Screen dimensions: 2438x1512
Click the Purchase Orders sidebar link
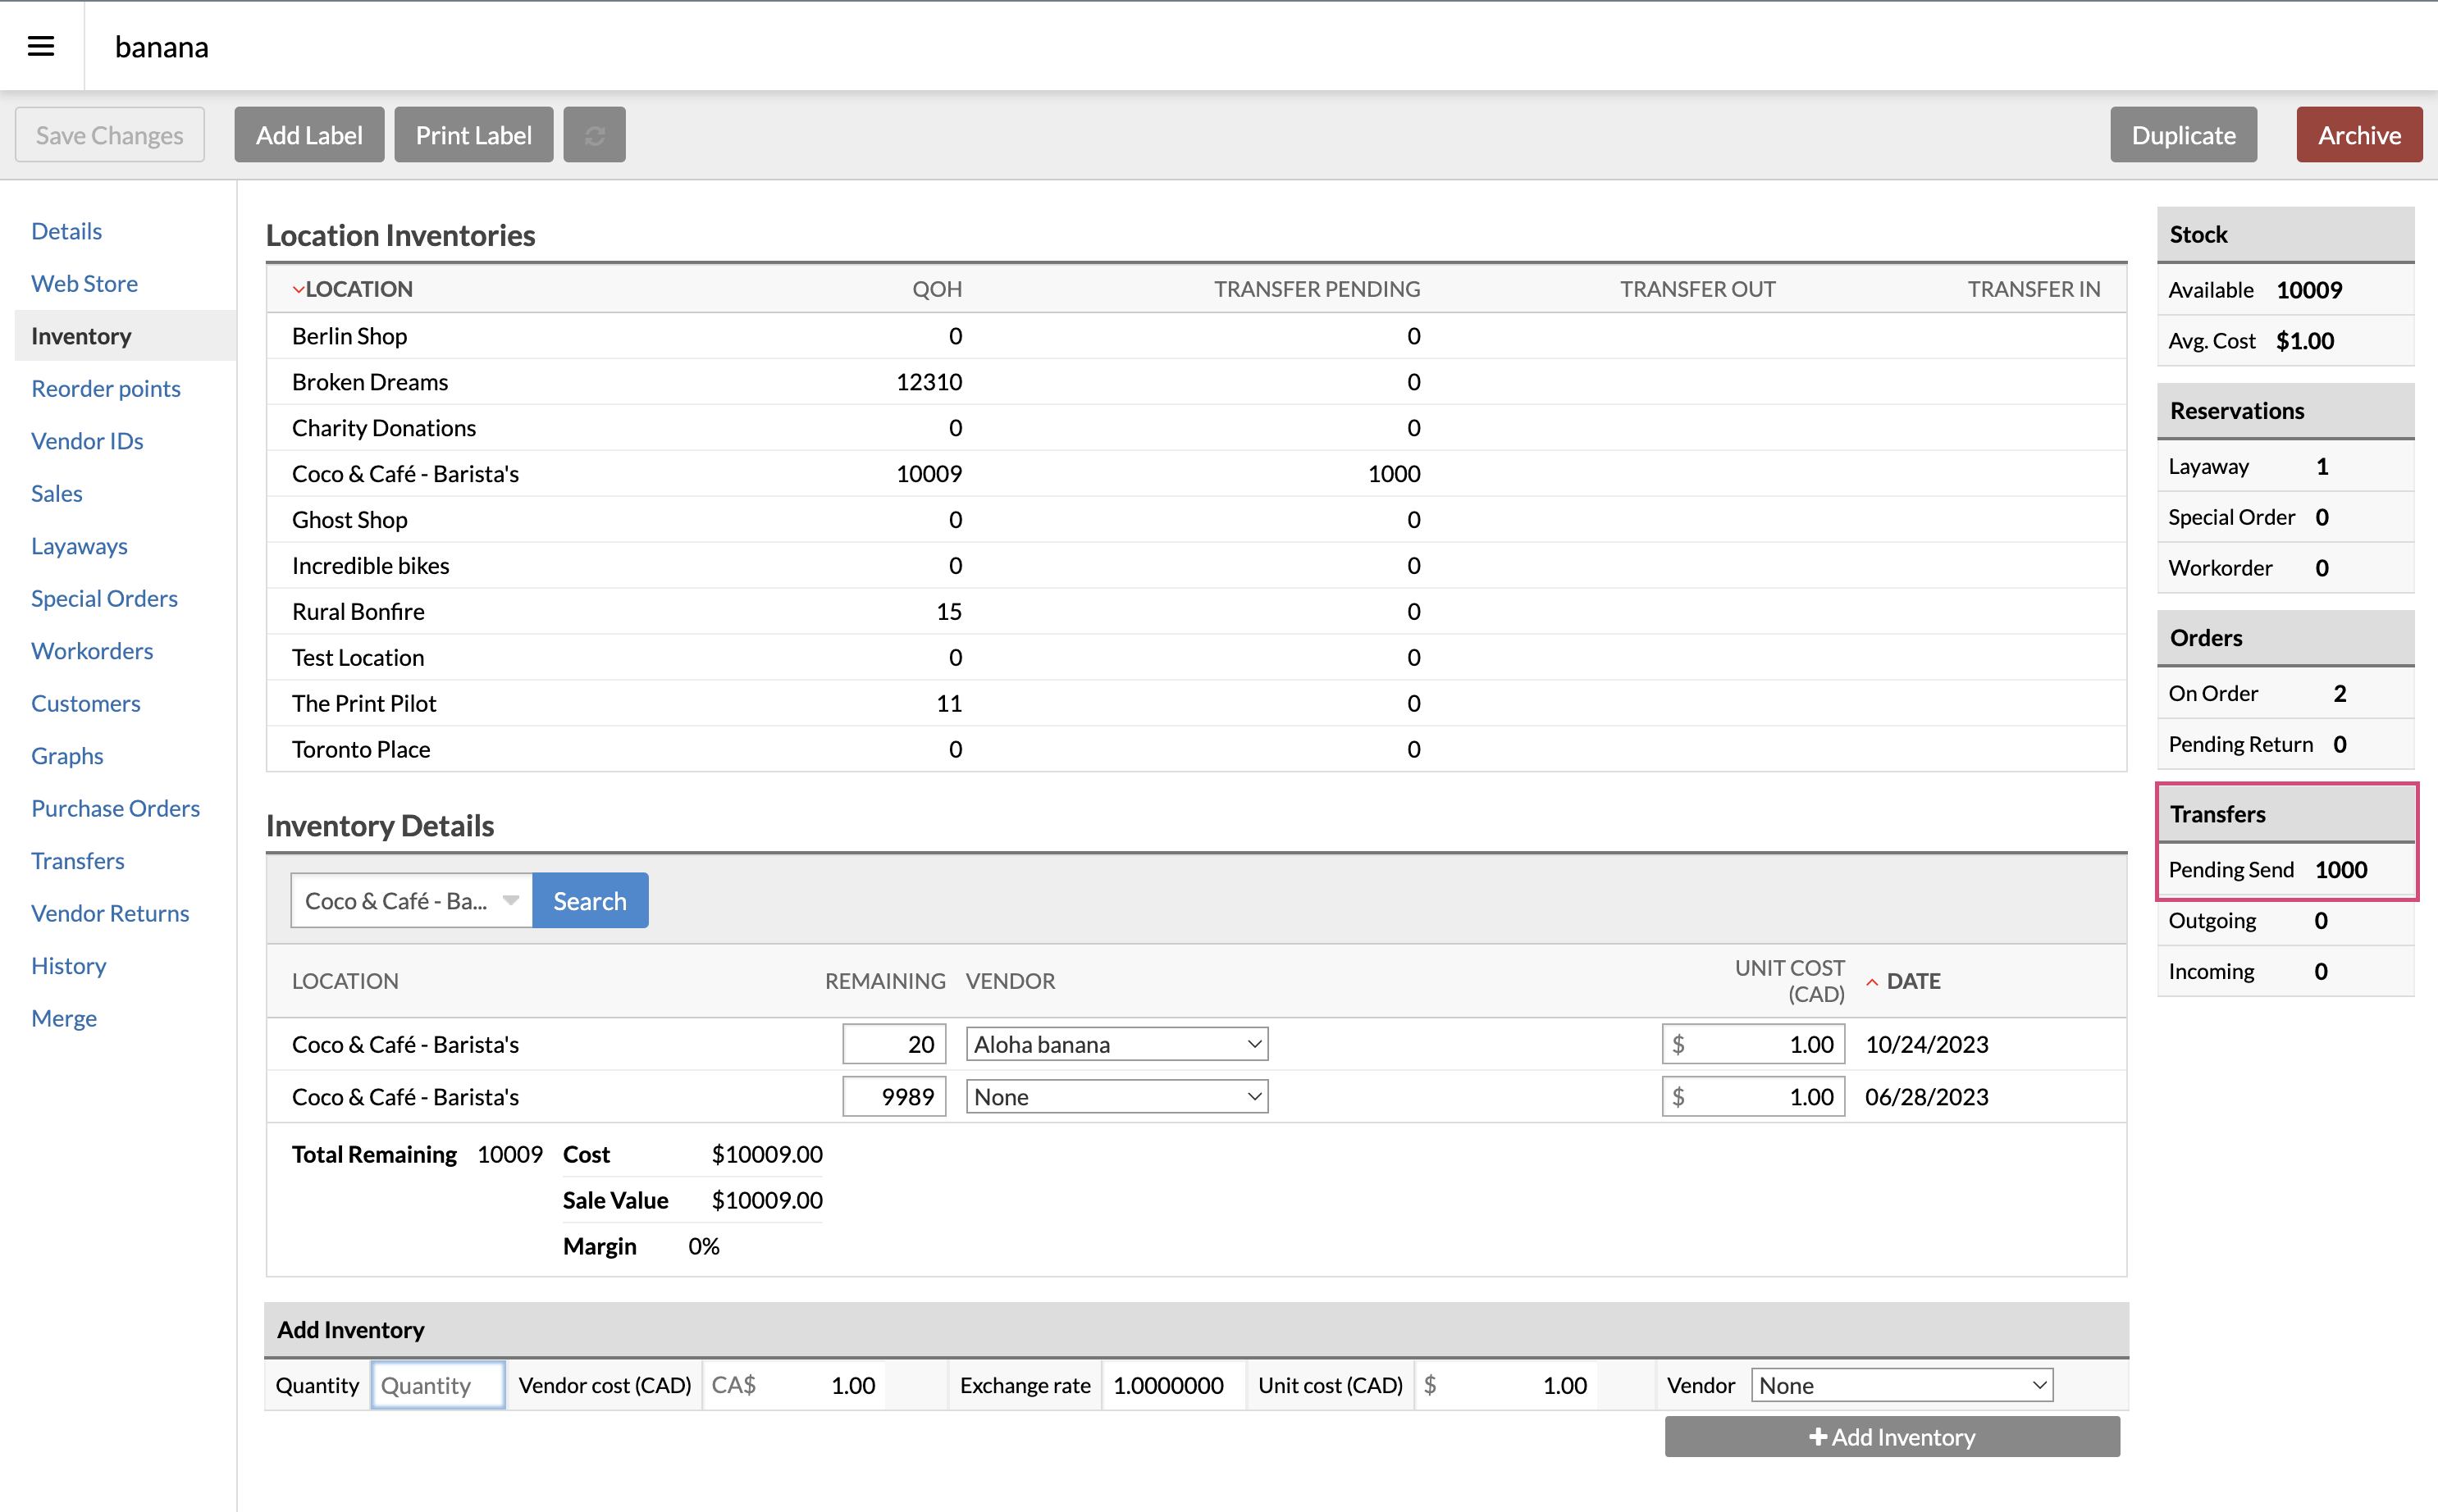(x=115, y=807)
